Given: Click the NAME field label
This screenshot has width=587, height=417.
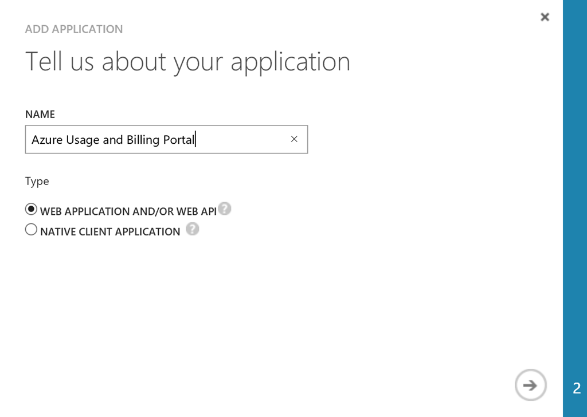Looking at the screenshot, I should click(x=40, y=114).
